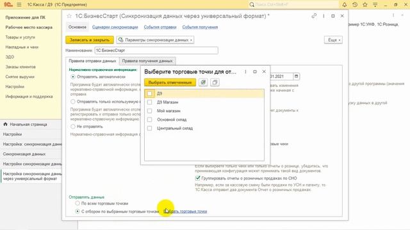
Task: Open favorites star in title bar
Action: (x=365, y=4)
